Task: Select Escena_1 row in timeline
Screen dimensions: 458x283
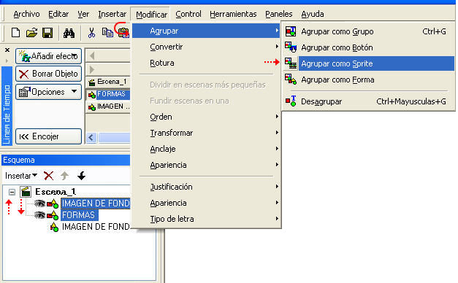Action: [108, 82]
